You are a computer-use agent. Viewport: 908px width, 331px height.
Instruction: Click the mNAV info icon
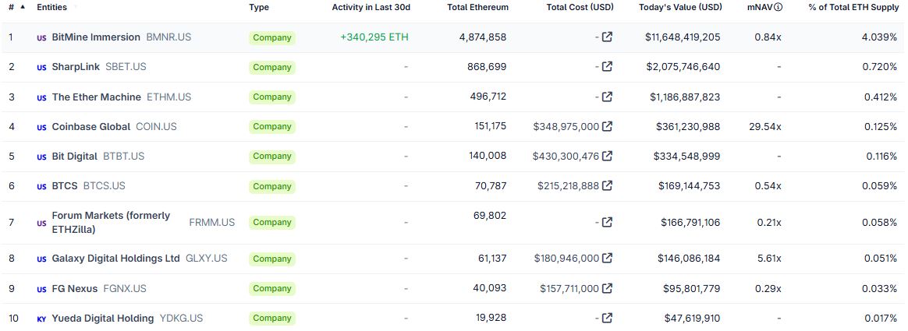pyautogui.click(x=778, y=7)
